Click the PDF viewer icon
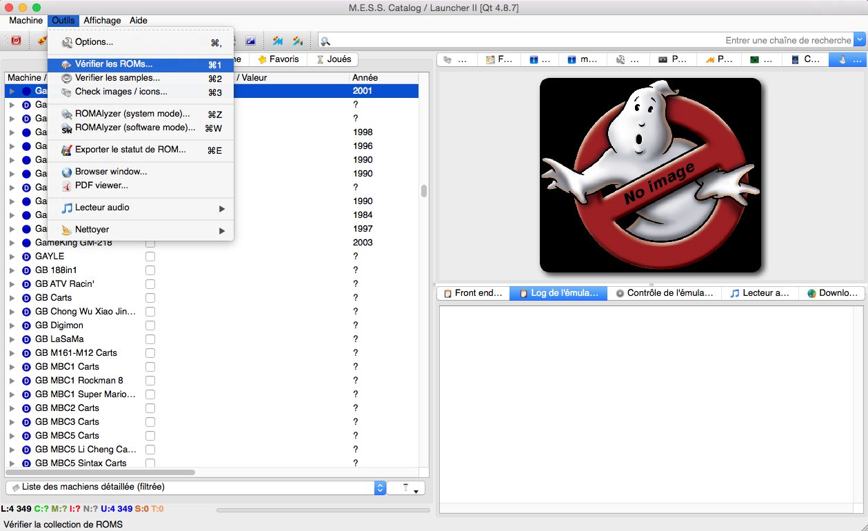868x531 pixels. pos(67,186)
